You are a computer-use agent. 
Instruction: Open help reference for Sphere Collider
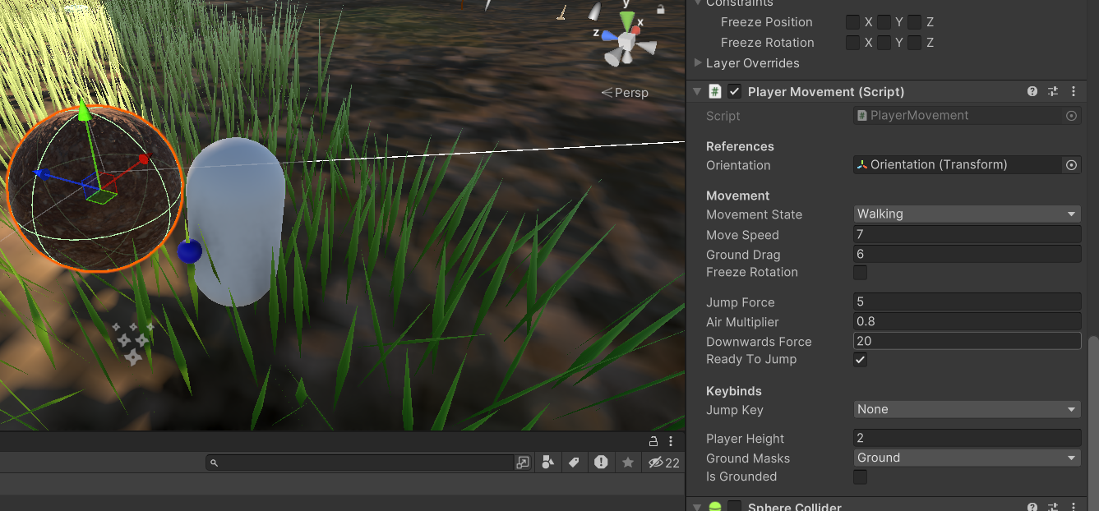(x=1032, y=506)
